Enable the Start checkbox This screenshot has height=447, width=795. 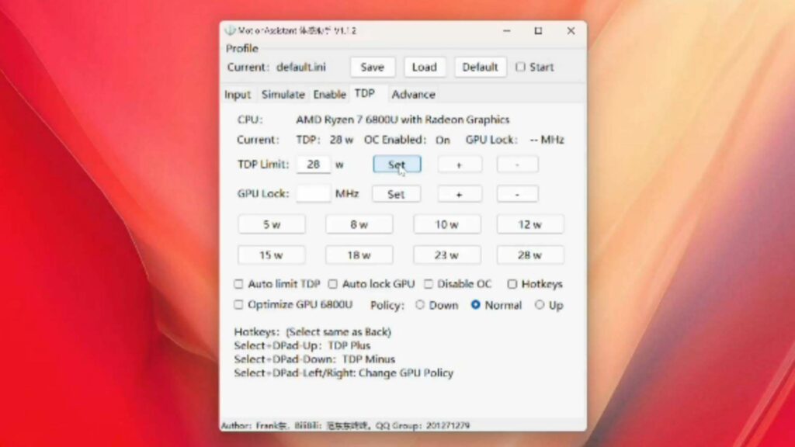(x=521, y=67)
